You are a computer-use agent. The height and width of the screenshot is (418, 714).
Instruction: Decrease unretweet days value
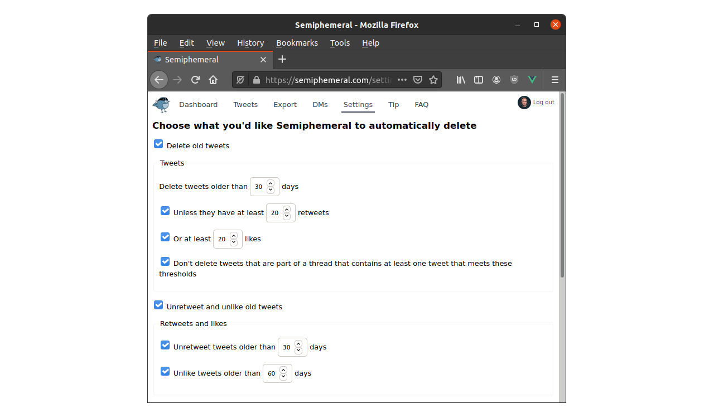(x=298, y=351)
